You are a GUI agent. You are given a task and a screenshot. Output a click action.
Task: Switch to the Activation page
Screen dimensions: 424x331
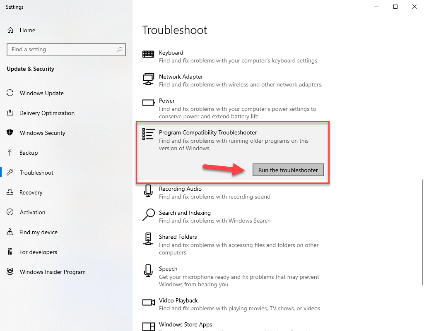32,212
